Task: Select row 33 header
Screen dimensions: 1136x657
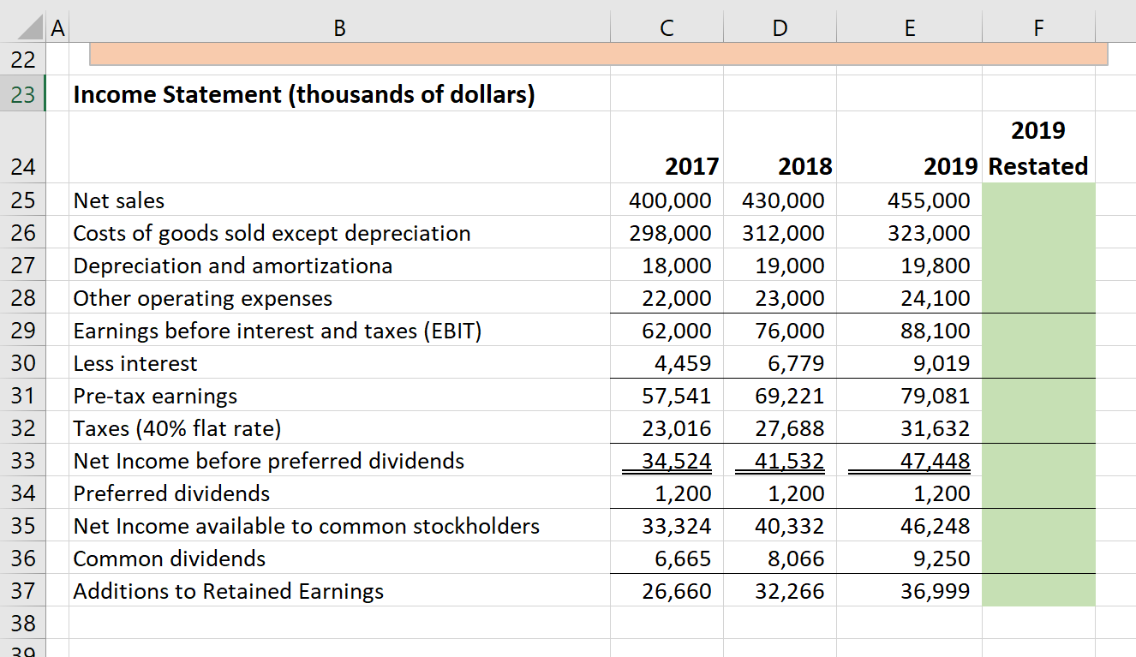Action: click(22, 460)
